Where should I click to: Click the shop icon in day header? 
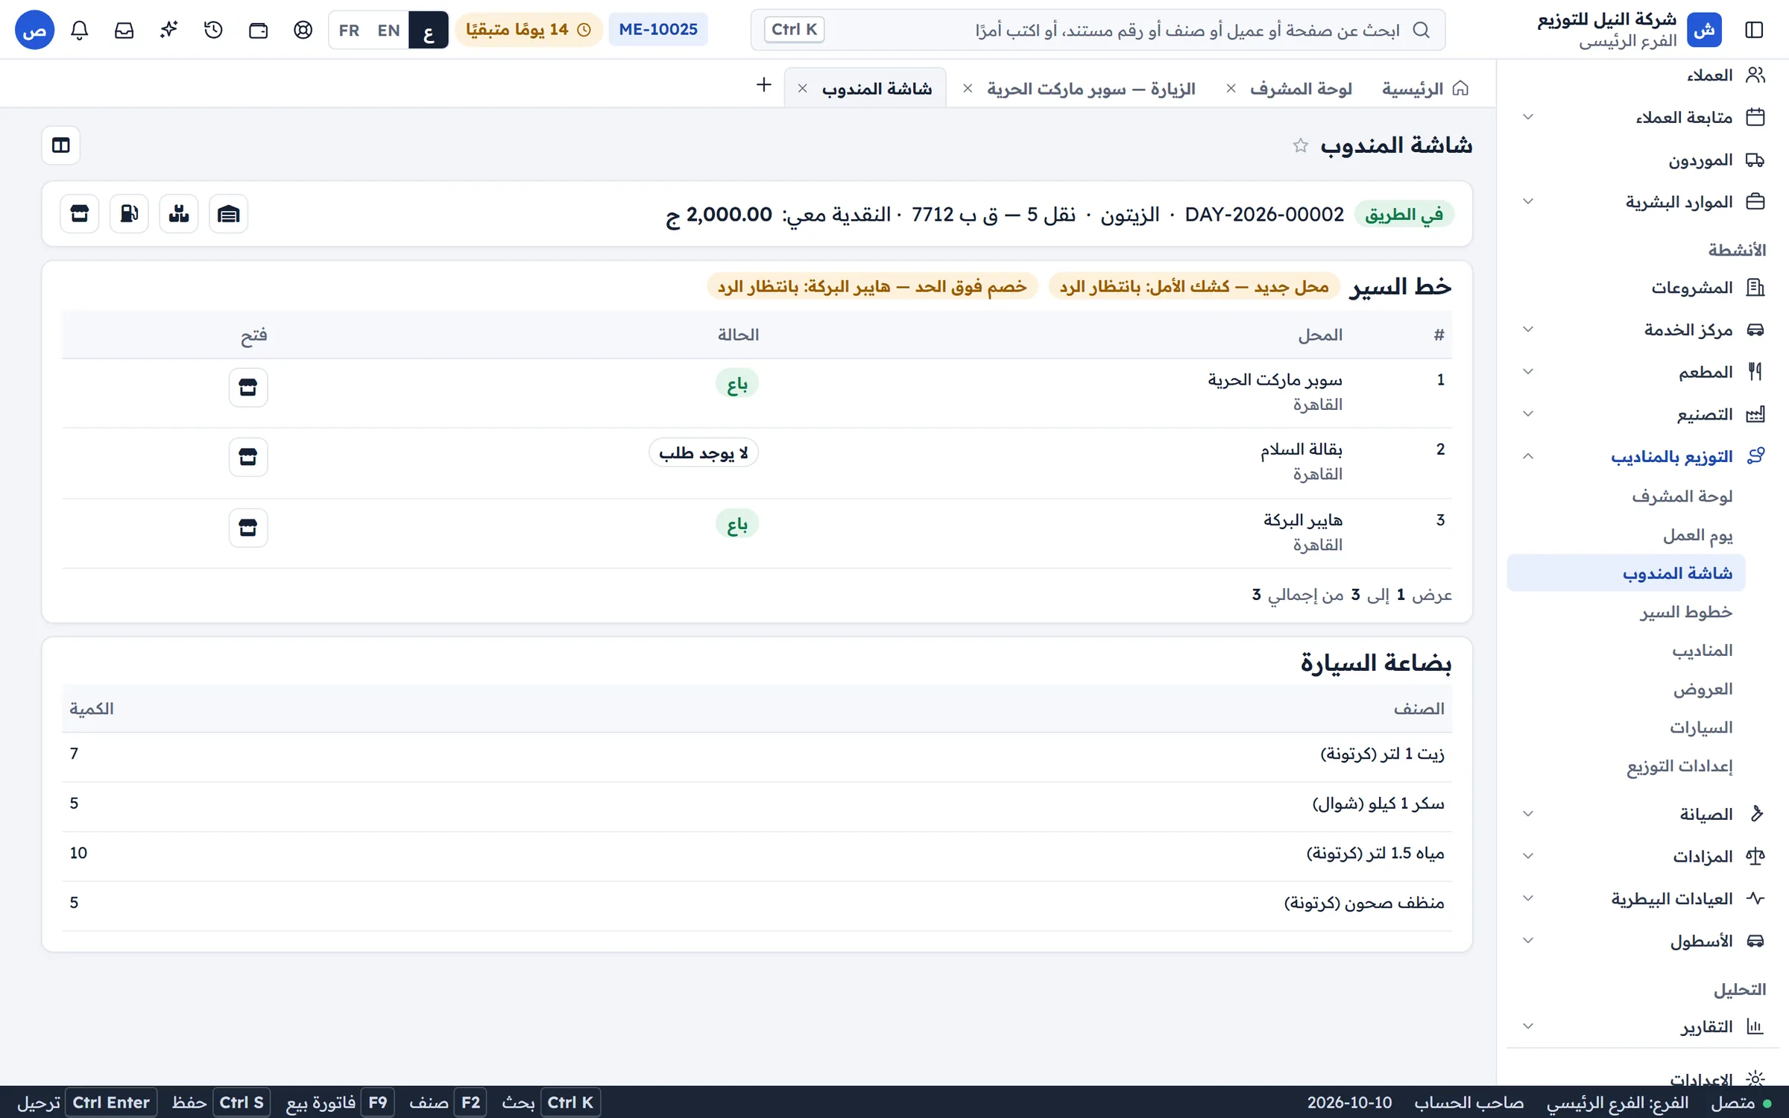click(80, 215)
